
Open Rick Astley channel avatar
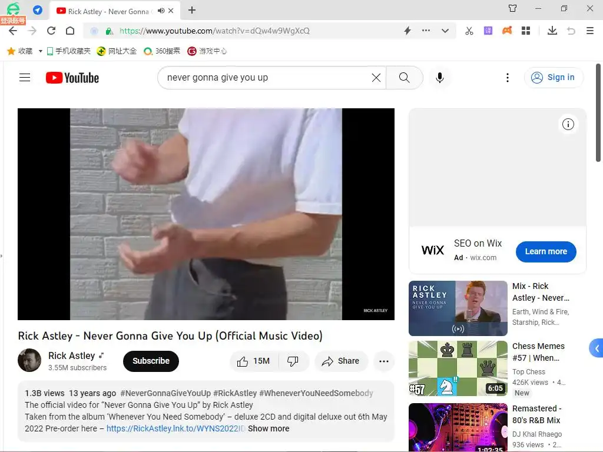click(x=29, y=360)
